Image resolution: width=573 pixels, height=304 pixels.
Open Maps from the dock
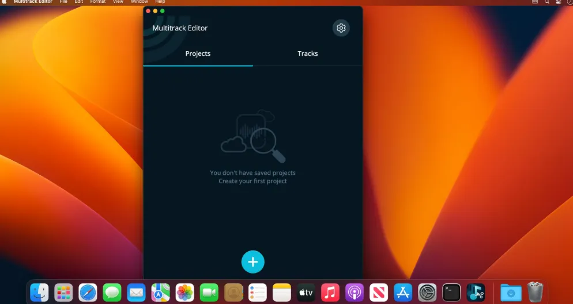pos(161,293)
